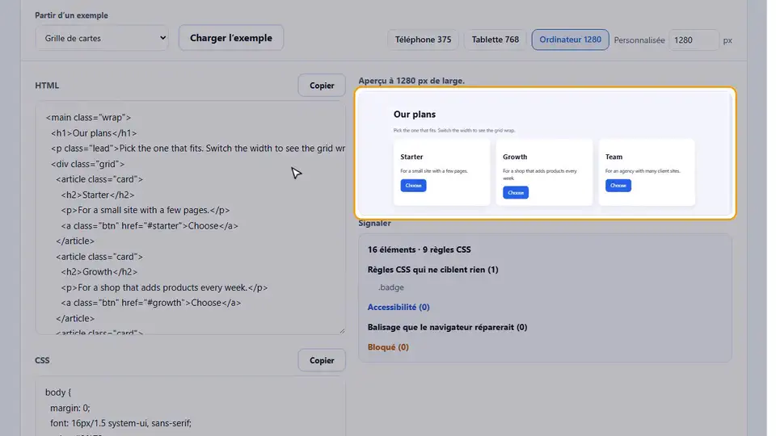Viewport: 776px width, 436px height.
Task: Click the 'Starter' card title in preview
Action: 411,157
